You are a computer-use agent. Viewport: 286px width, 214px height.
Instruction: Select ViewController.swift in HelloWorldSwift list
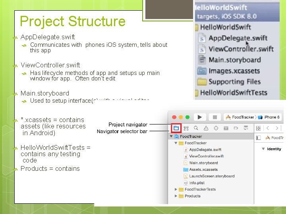tap(241, 49)
